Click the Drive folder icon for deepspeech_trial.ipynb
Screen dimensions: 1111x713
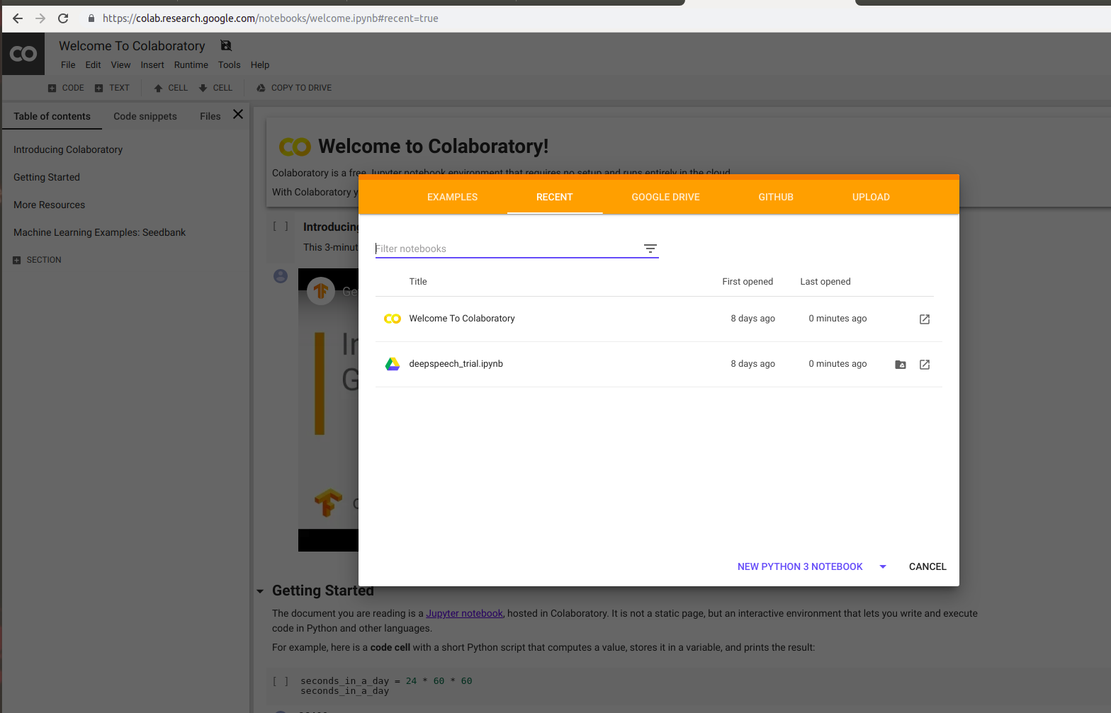pos(901,365)
